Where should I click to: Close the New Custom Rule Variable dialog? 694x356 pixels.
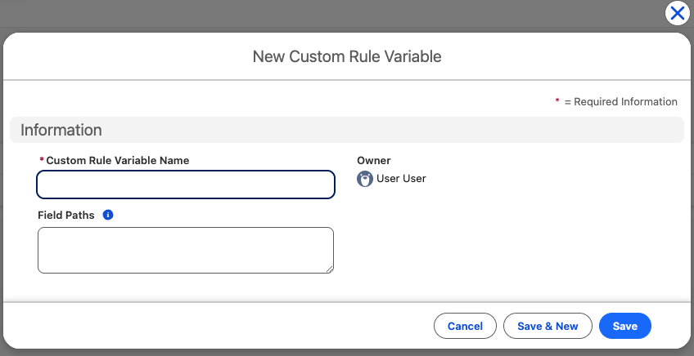[x=677, y=13]
